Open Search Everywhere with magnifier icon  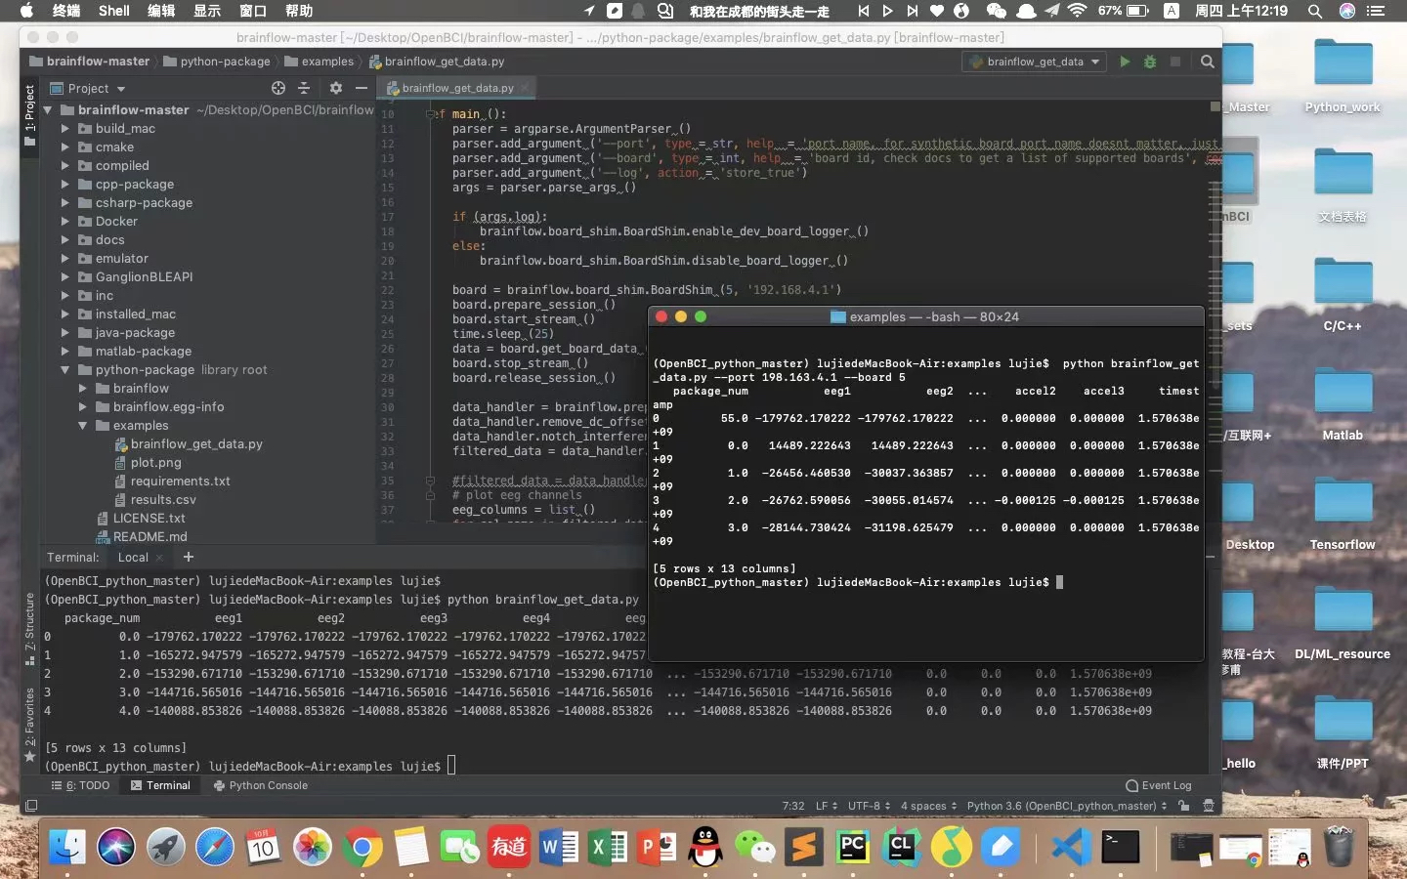coord(1207,62)
